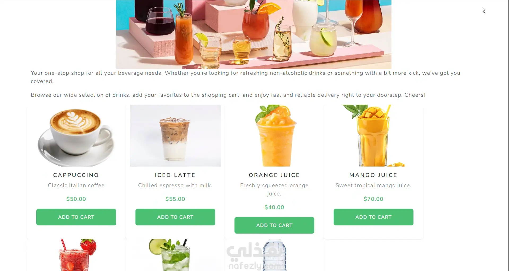Select the ICED LATTE product title

175,175
